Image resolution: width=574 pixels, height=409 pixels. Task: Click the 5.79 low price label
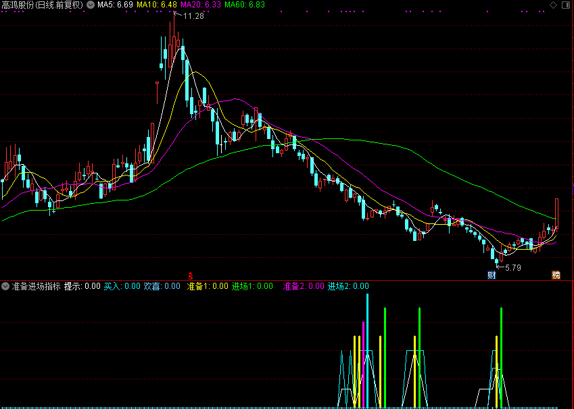[513, 268]
